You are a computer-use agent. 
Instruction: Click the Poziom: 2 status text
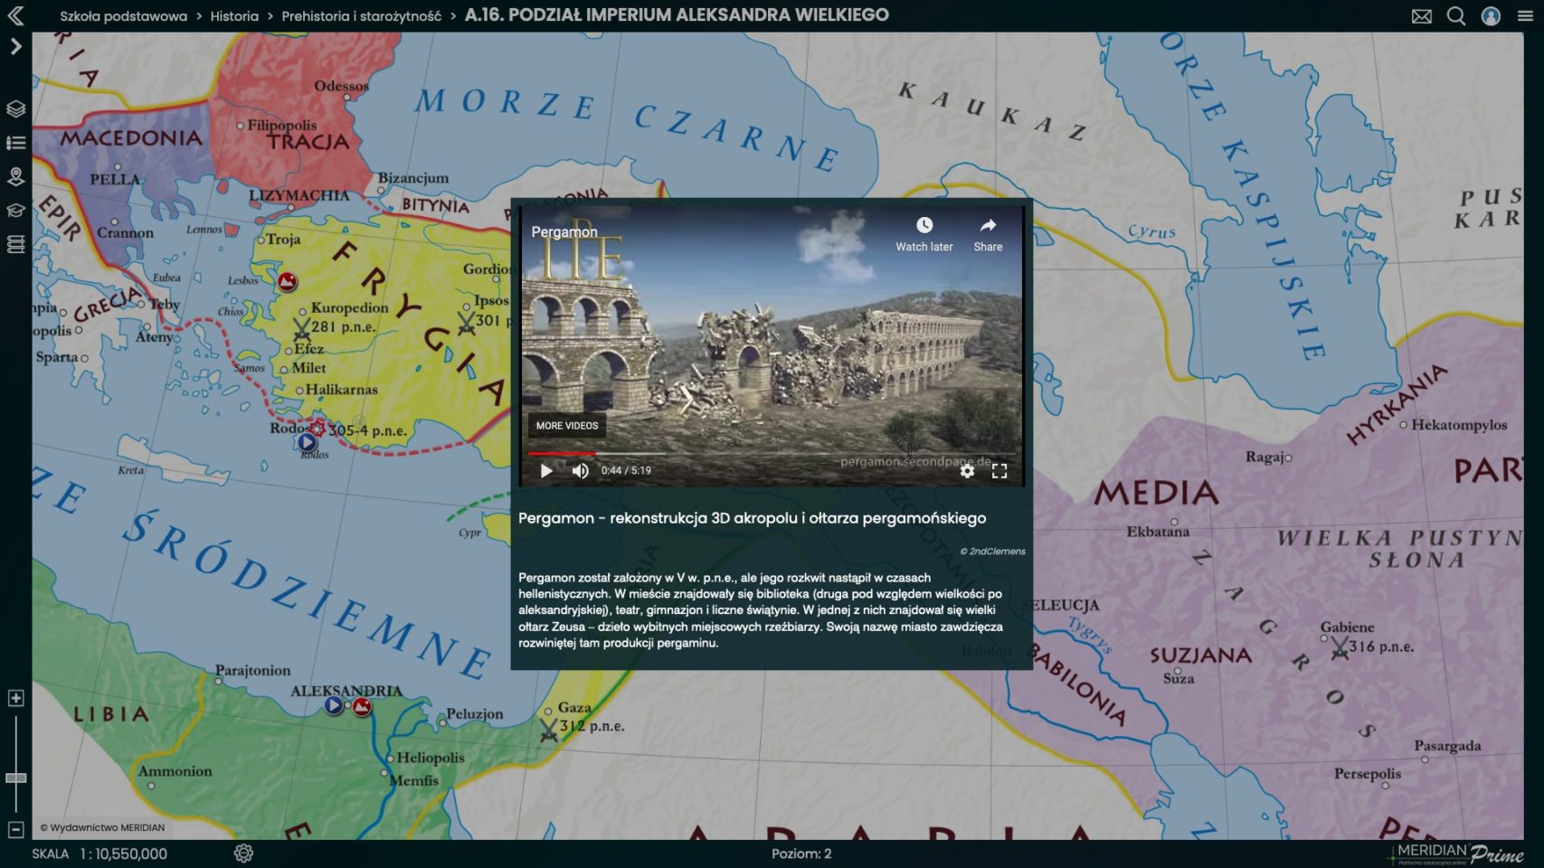tap(801, 854)
